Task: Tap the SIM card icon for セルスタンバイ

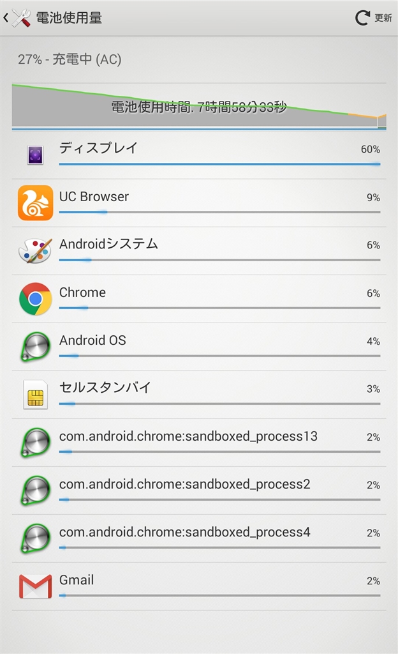Action: pos(35,395)
